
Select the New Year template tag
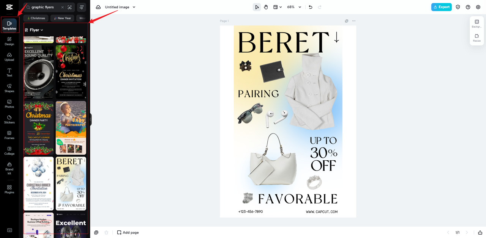tap(62, 18)
